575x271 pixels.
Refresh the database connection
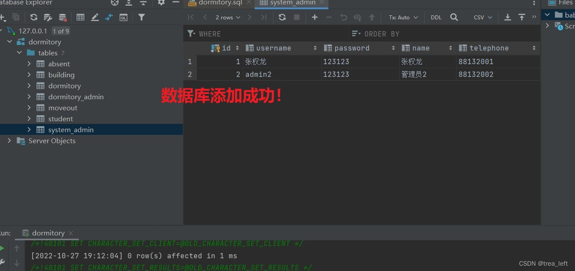point(33,17)
